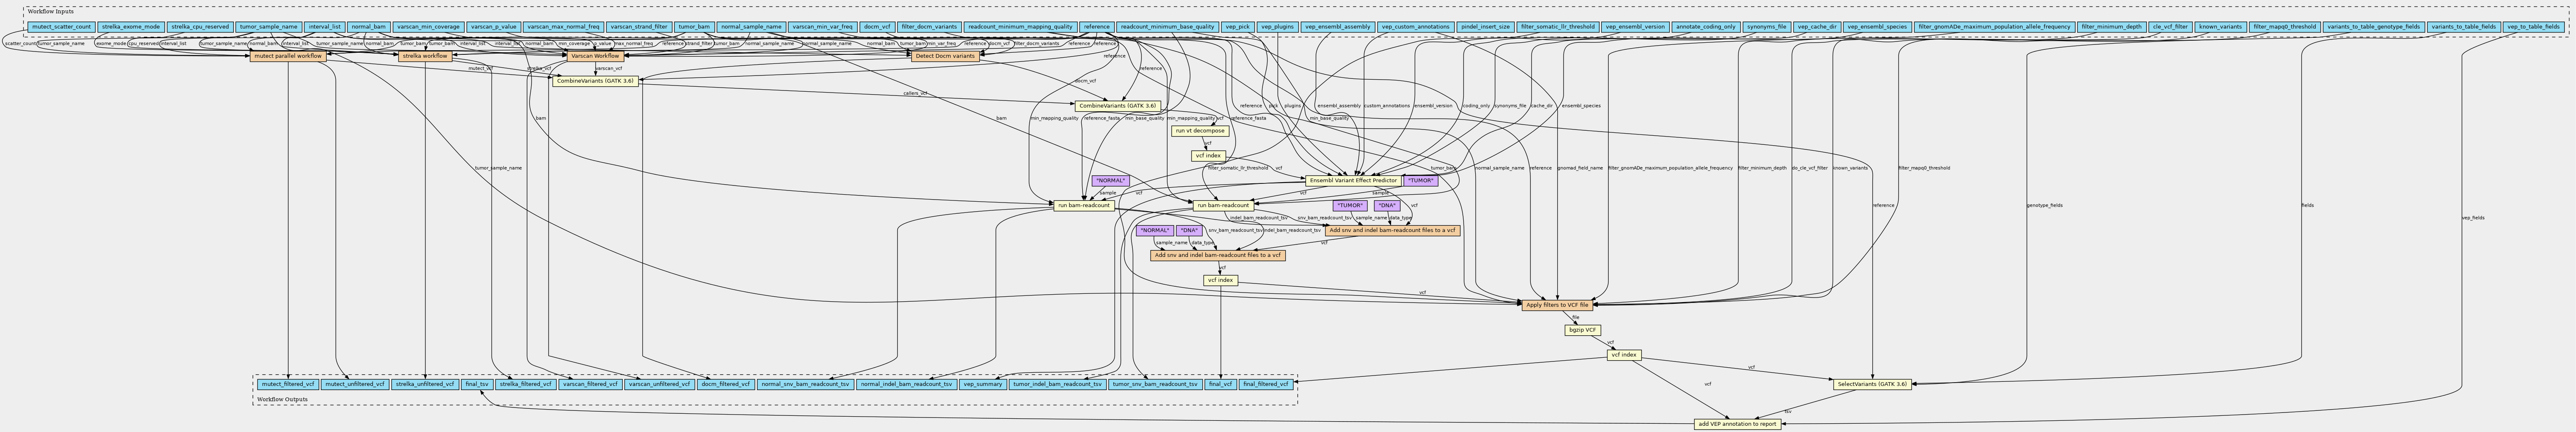Select the vep_cache_dir input node
Viewport: 2576px width, 432px height.
(x=1817, y=27)
